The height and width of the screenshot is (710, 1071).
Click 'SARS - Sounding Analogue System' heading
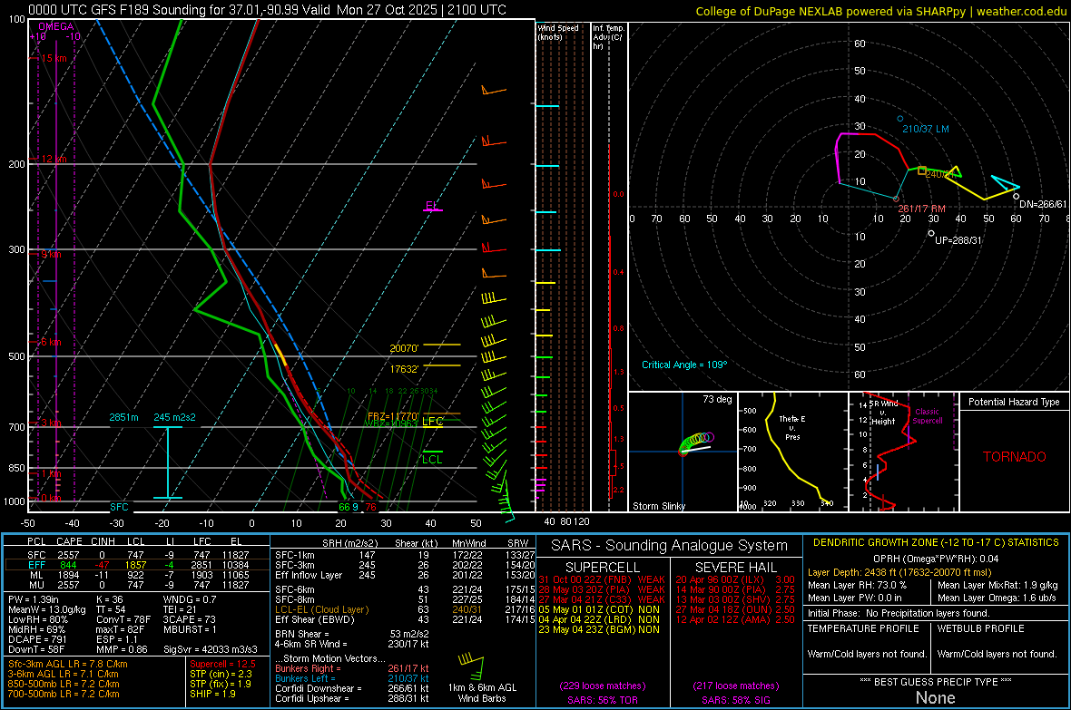point(669,546)
